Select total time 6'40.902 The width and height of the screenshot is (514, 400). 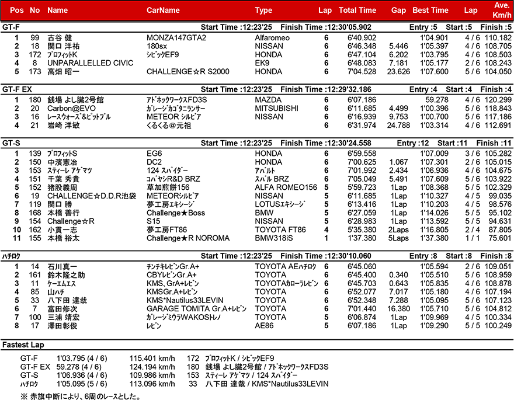coord(362,38)
